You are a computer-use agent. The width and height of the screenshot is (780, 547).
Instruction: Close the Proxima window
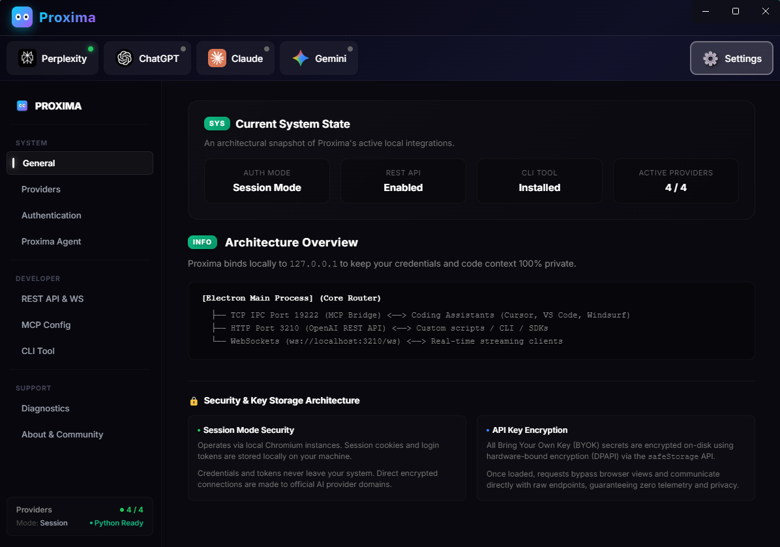coord(765,11)
